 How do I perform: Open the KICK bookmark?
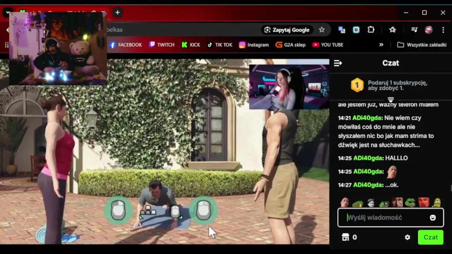(x=191, y=45)
